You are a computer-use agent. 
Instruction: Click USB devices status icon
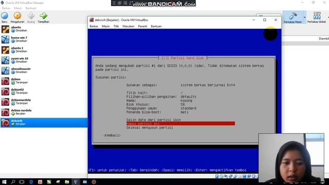(x=235, y=176)
